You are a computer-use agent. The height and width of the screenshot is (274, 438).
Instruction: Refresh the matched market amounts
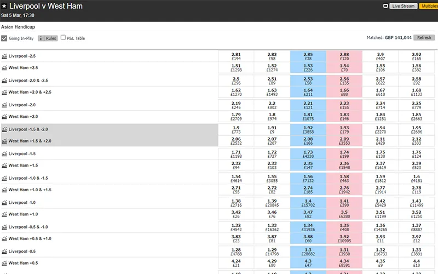[x=424, y=37]
